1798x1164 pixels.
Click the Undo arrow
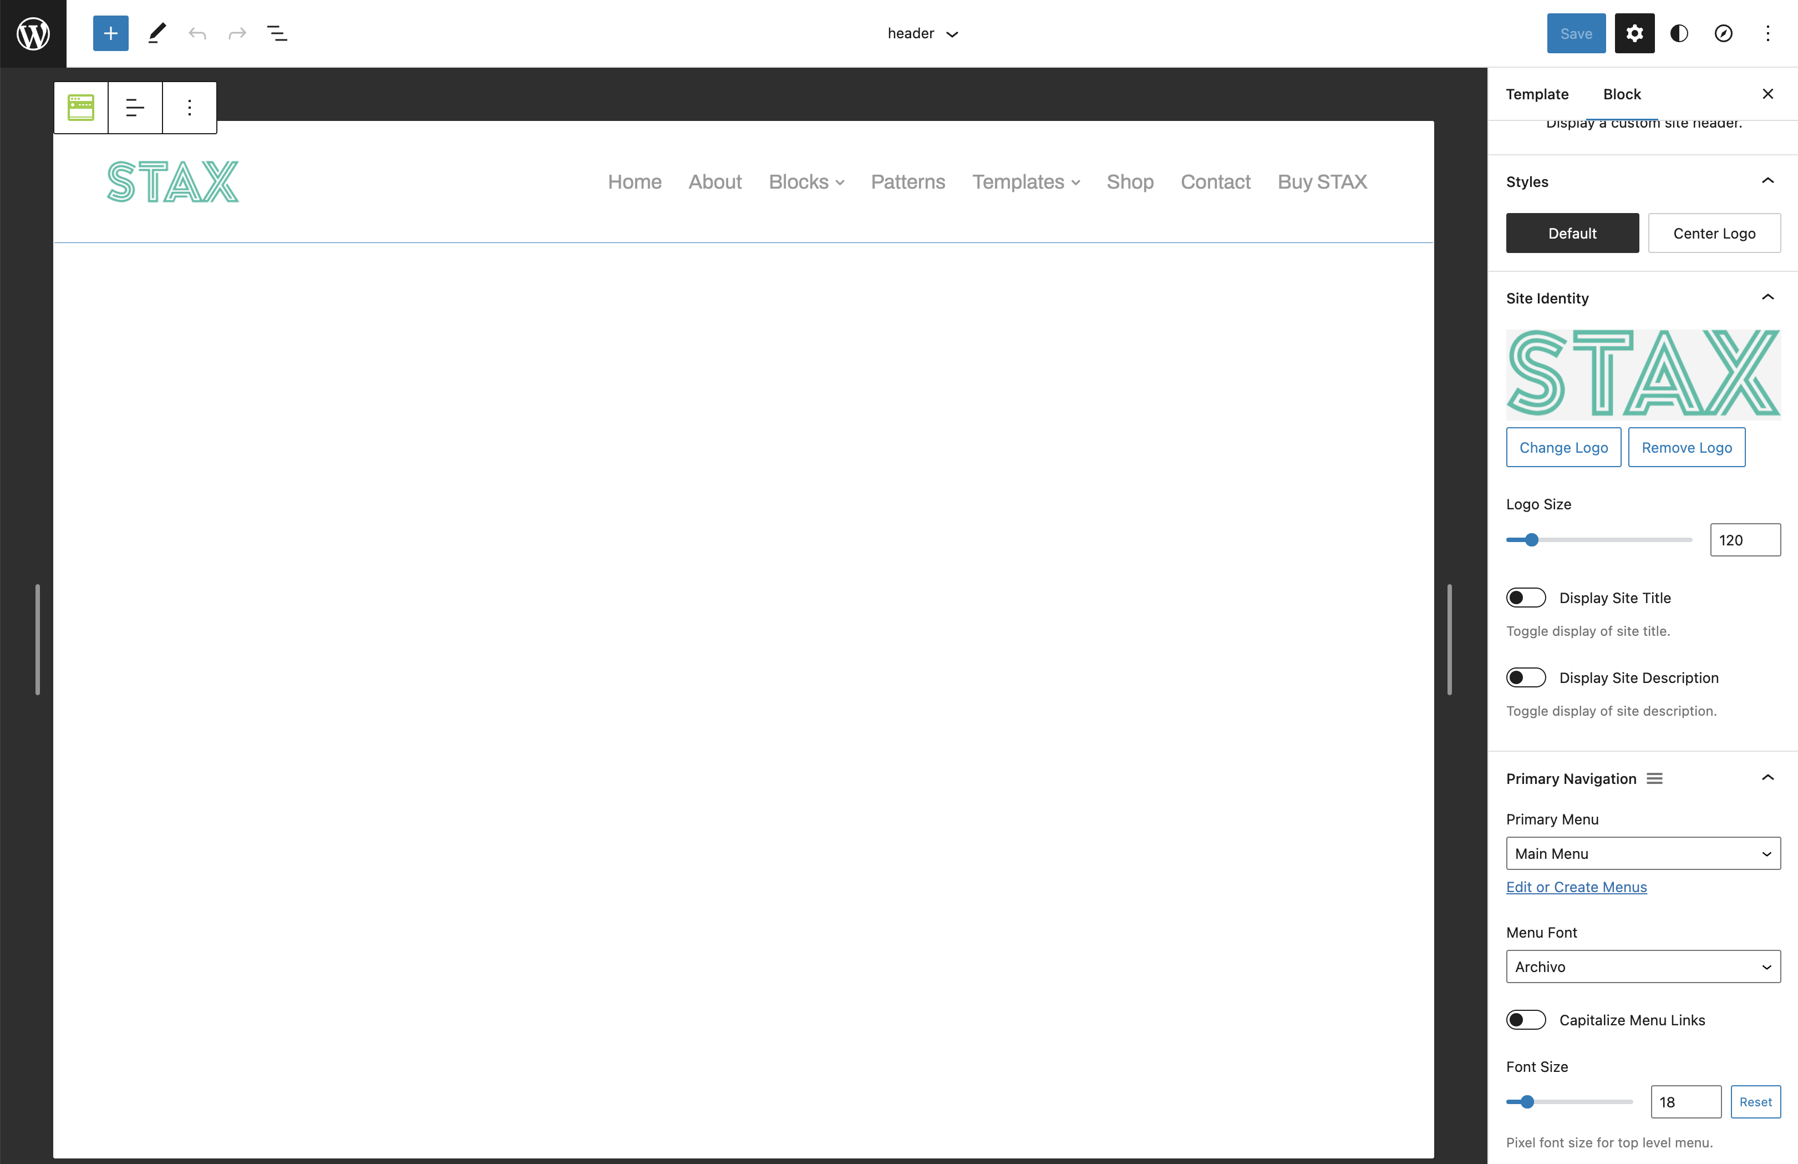[197, 33]
